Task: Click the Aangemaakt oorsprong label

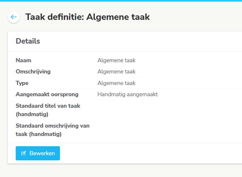Action: pos(47,94)
